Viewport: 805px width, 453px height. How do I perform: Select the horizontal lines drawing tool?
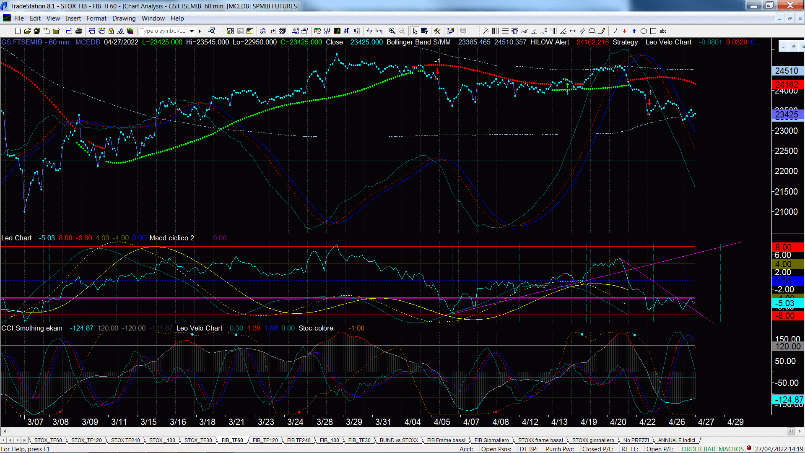(x=505, y=31)
